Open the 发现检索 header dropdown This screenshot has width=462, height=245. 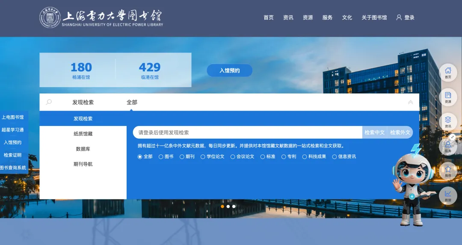[83, 102]
